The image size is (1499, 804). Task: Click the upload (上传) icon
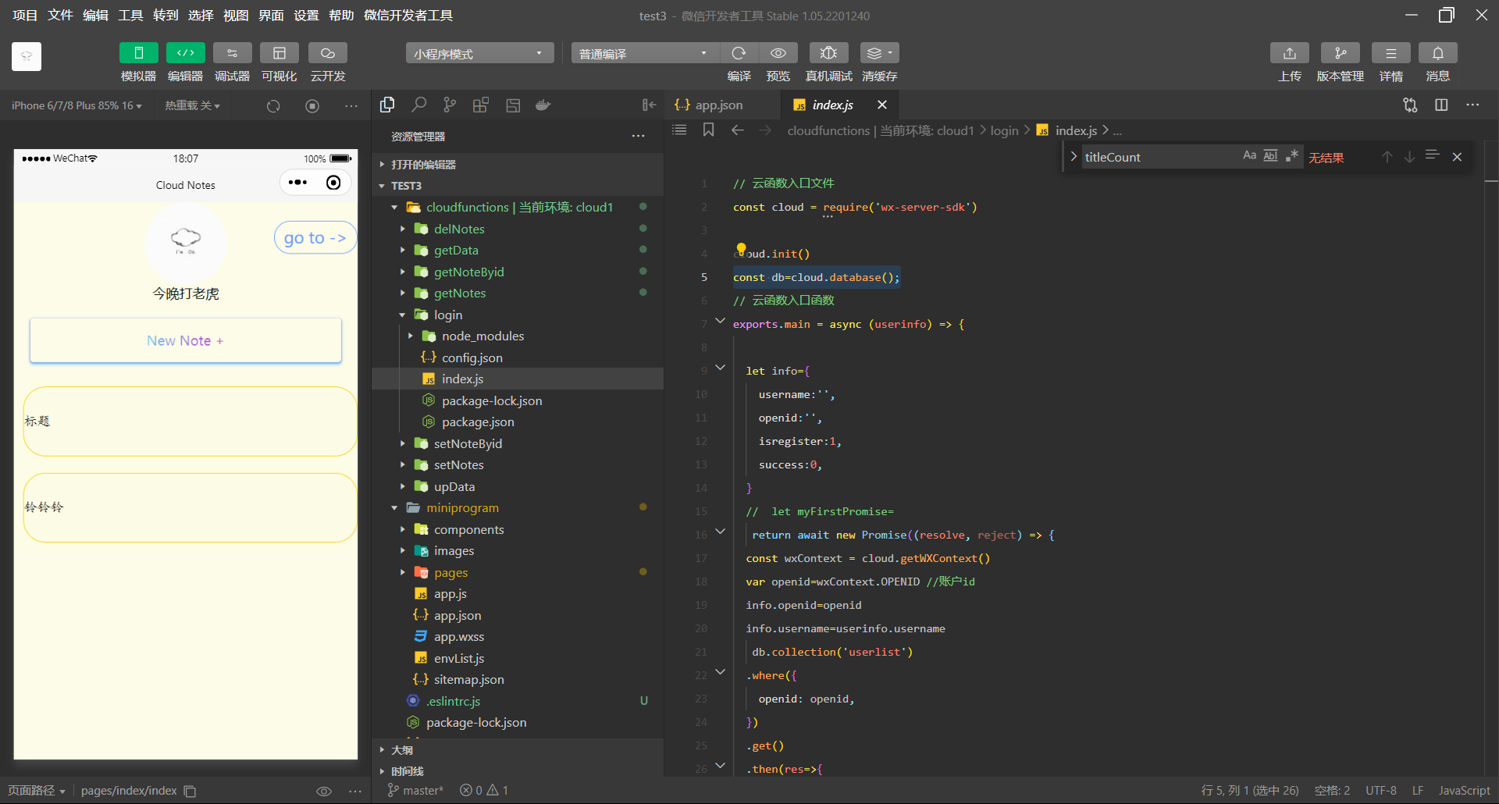point(1289,53)
